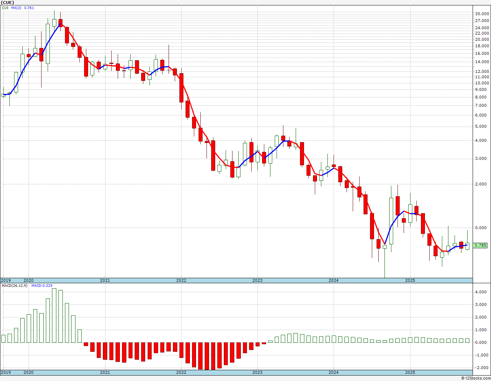Image resolution: width=491 pixels, height=381 pixels.
Task: Click 16.000 on the price axis
Action: click(482, 53)
